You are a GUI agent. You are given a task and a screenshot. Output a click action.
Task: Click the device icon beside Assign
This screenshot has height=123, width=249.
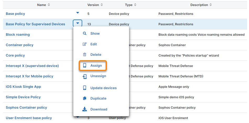pyautogui.click(x=85, y=66)
